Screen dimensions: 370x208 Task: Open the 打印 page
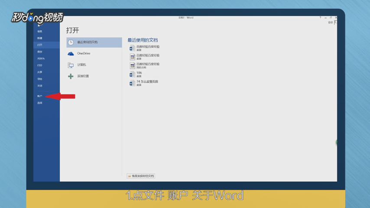40,65
